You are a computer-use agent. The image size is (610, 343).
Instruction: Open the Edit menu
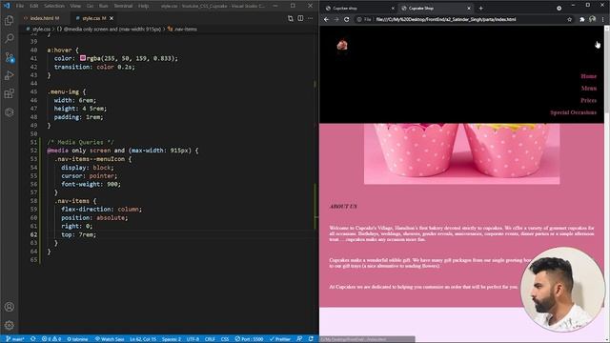[34, 6]
